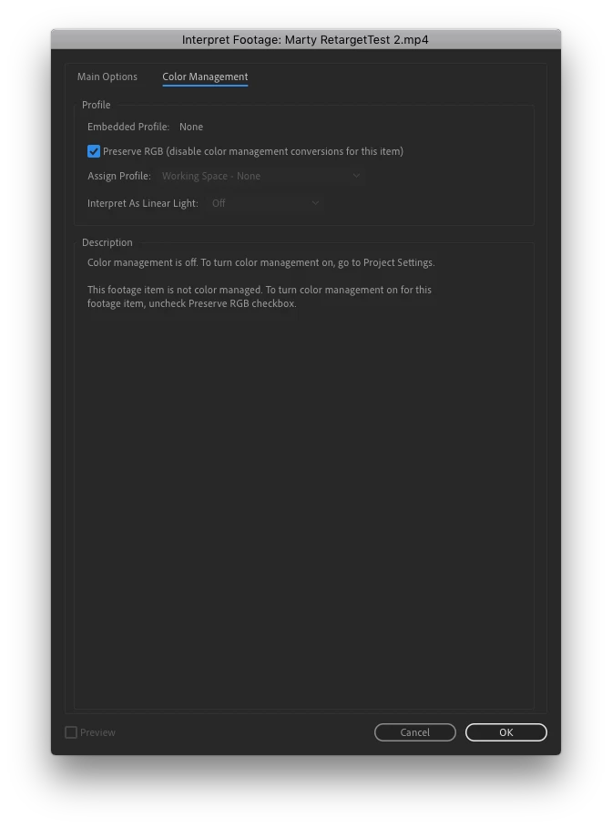Open the Interpret As Linear Light dropdown
This screenshot has height=828, width=612.
pos(265,203)
